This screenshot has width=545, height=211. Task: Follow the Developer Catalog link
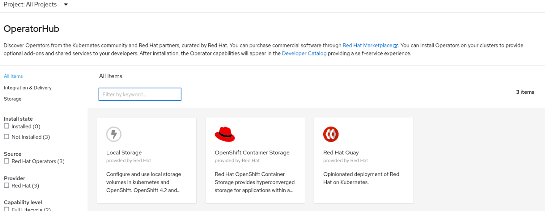[304, 54]
